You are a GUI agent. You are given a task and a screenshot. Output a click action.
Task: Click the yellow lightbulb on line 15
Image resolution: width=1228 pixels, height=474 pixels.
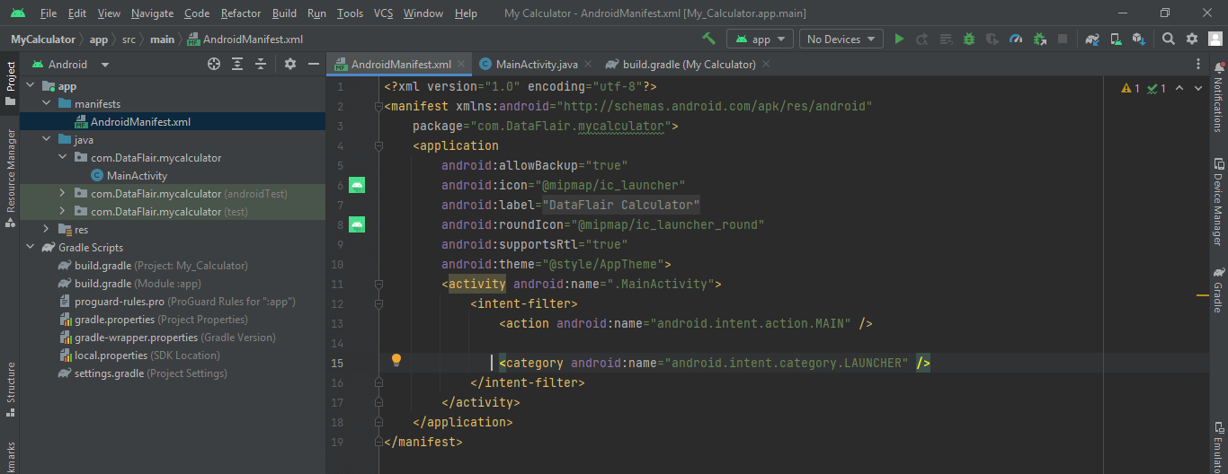point(396,361)
